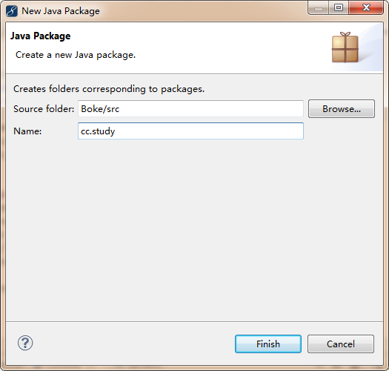
Task: Open help via the question mark icon
Action: pyautogui.click(x=25, y=343)
